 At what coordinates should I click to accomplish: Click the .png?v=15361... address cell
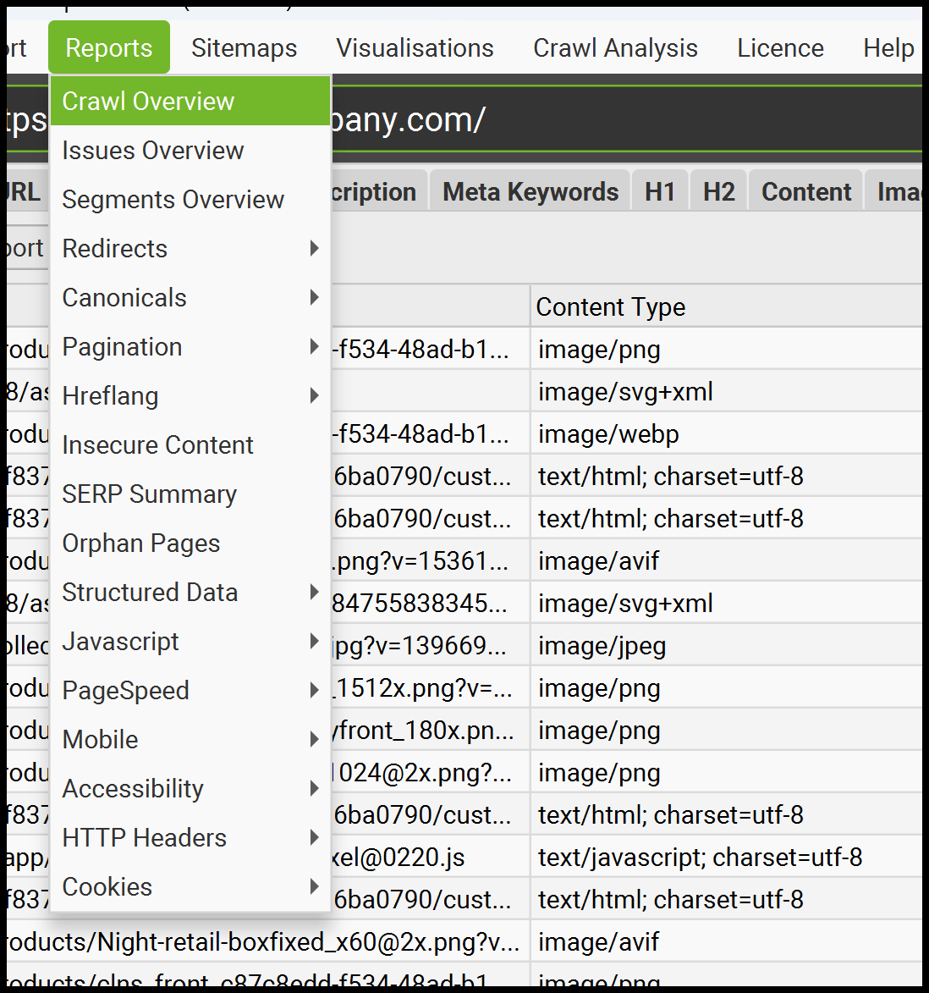tap(431, 561)
